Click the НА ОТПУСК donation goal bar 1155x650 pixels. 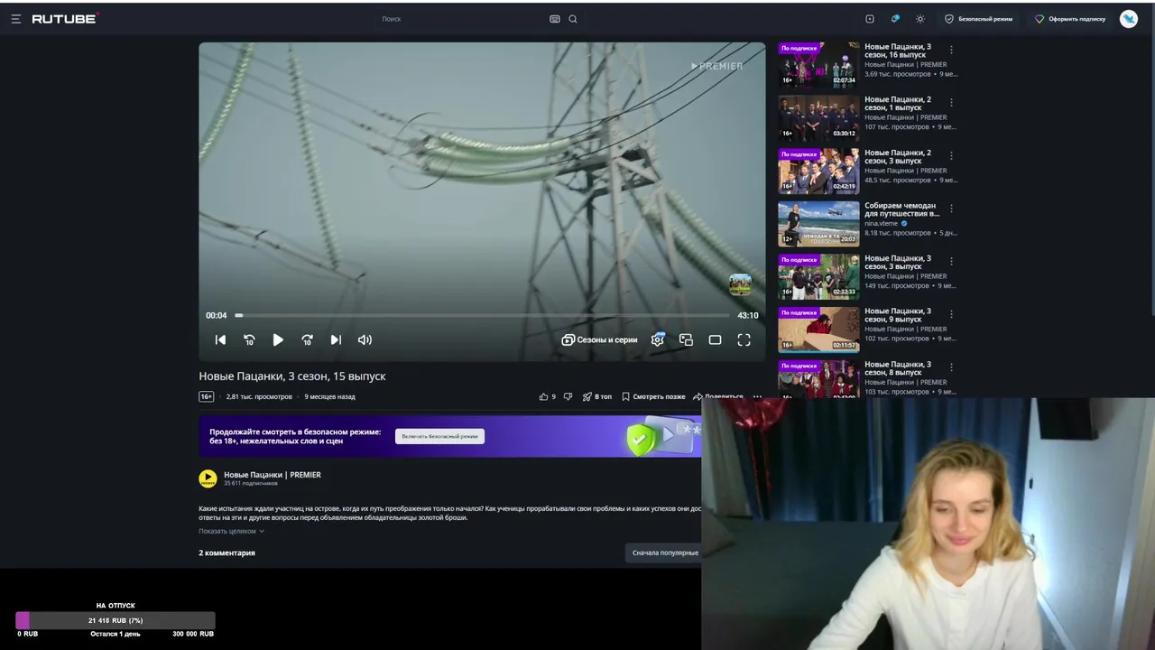[x=115, y=620]
